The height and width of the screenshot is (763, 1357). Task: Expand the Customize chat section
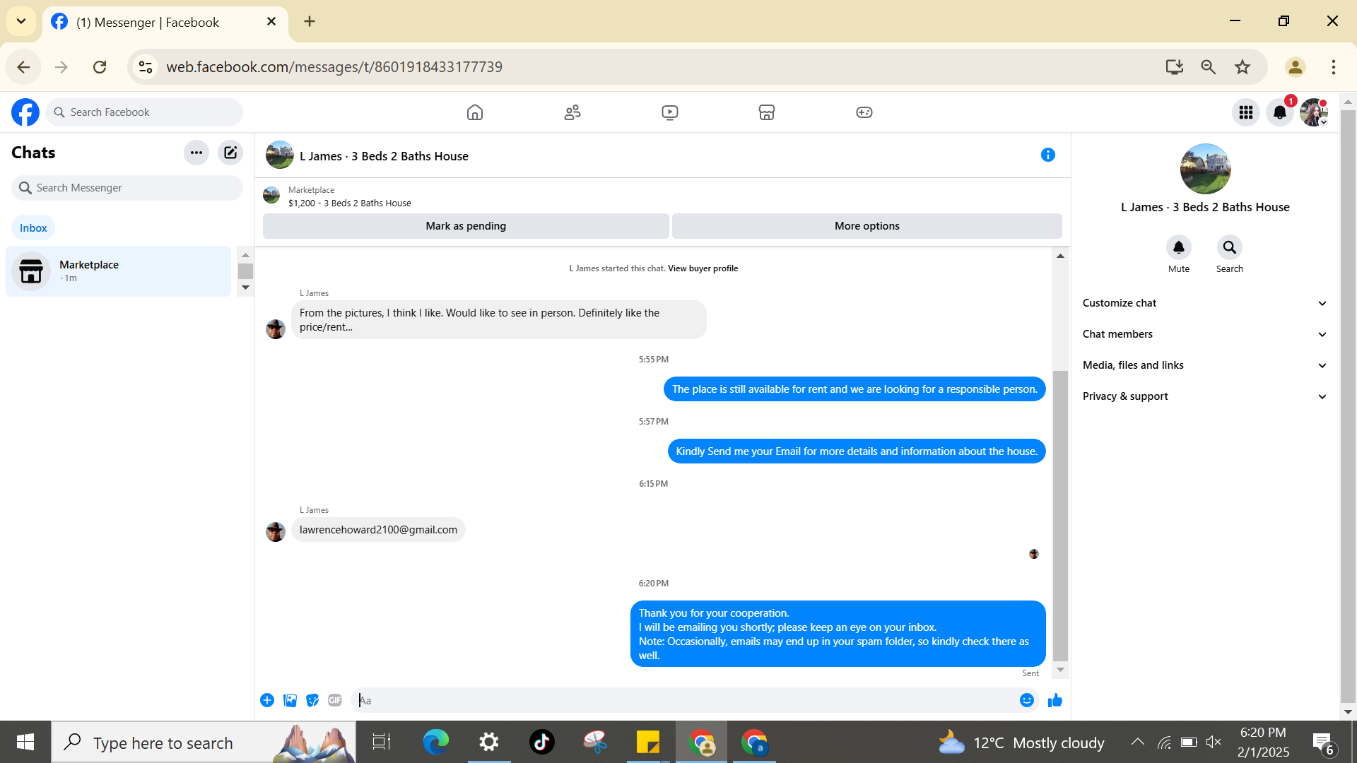pos(1204,303)
